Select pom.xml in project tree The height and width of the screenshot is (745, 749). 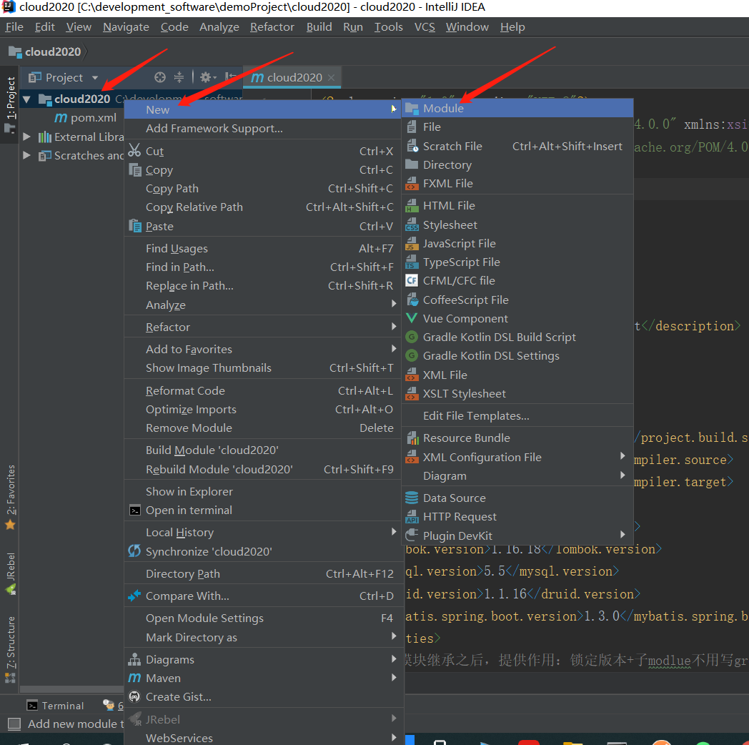pos(86,117)
